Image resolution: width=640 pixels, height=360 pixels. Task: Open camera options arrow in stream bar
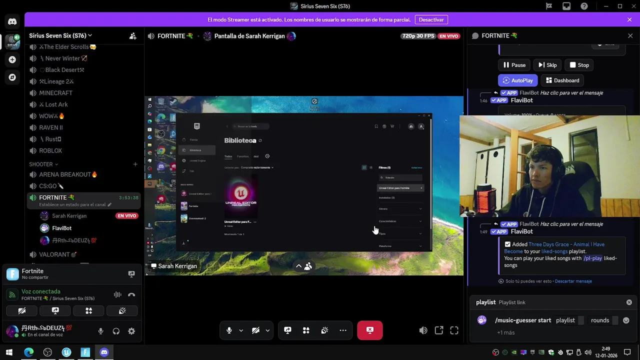click(x=267, y=330)
